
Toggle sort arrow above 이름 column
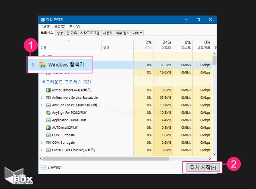click(69, 41)
